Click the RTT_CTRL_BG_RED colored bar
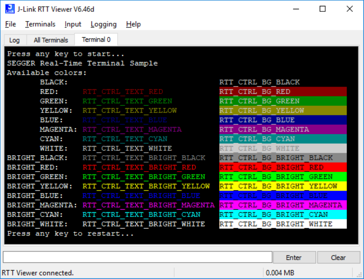This screenshot has height=279, width=364. click(283, 92)
